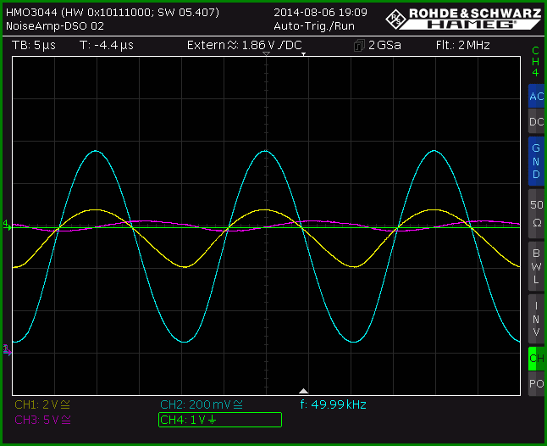This screenshot has width=547, height=446.
Task: Click the white trigger marker at bottom
Action: [x=303, y=391]
